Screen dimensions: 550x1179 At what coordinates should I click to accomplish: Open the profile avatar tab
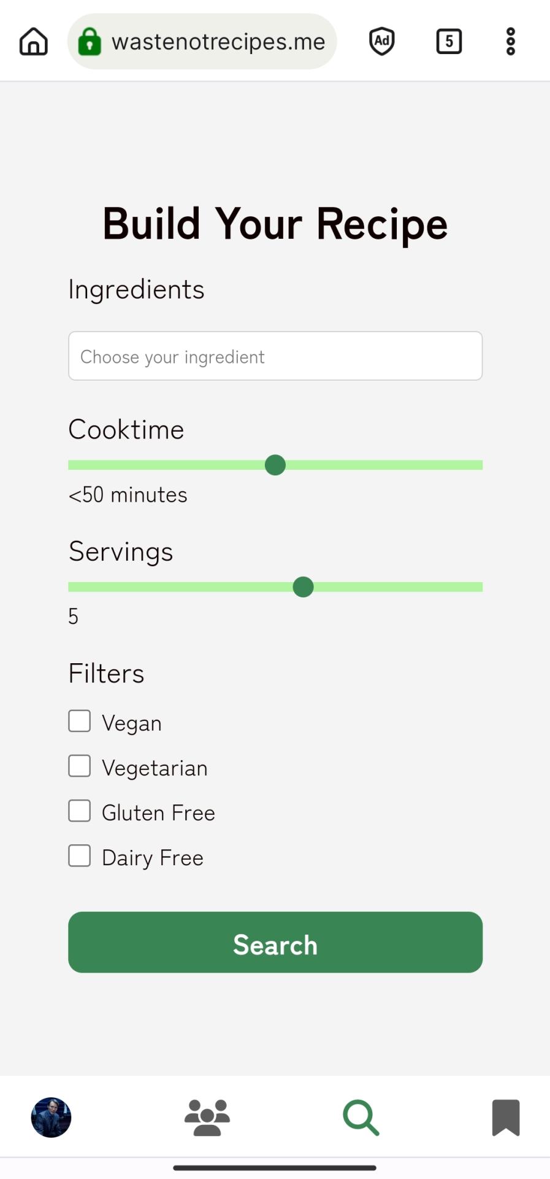tap(52, 1117)
